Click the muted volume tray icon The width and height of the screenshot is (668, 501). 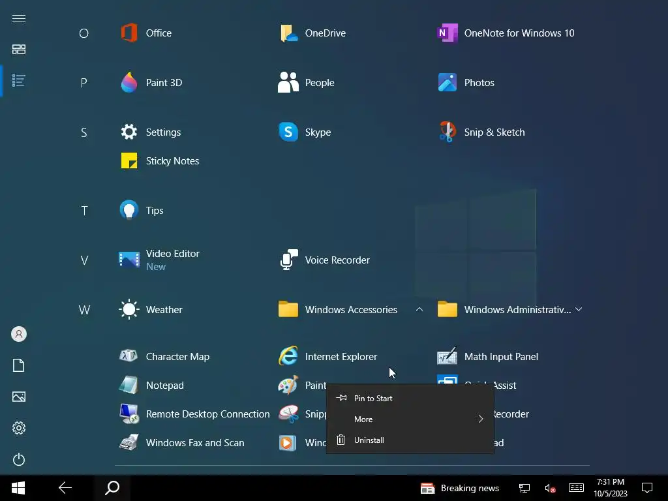pyautogui.click(x=550, y=488)
